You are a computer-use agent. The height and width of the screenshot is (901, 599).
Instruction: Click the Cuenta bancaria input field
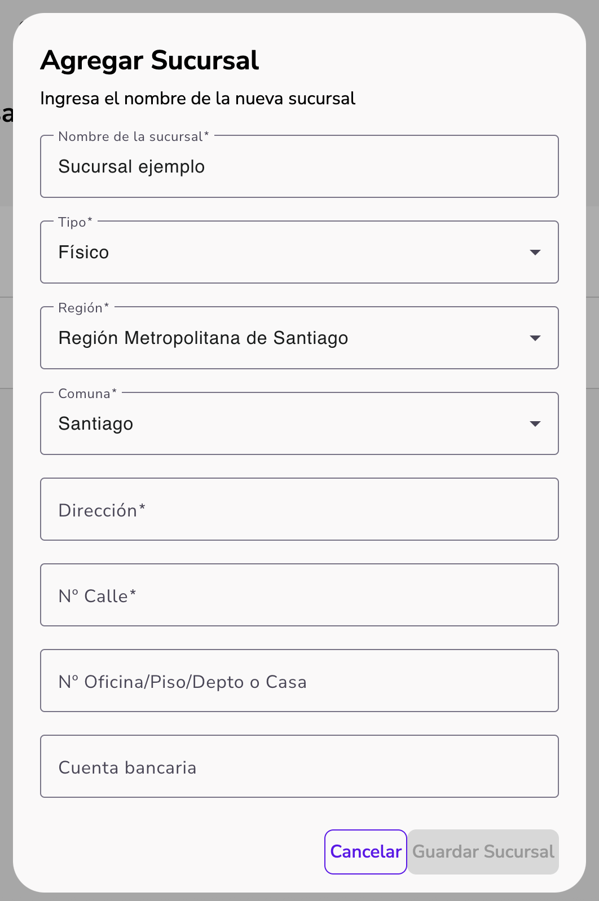(299, 767)
